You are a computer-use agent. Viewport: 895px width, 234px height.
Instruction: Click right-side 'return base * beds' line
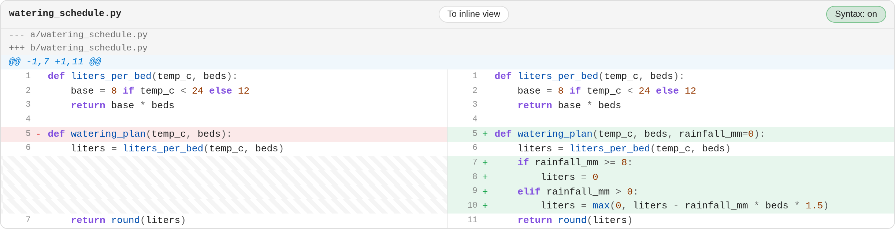click(x=671, y=105)
